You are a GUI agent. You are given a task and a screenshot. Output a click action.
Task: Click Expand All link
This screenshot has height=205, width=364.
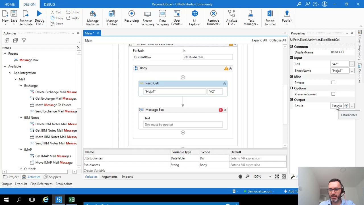point(259,40)
